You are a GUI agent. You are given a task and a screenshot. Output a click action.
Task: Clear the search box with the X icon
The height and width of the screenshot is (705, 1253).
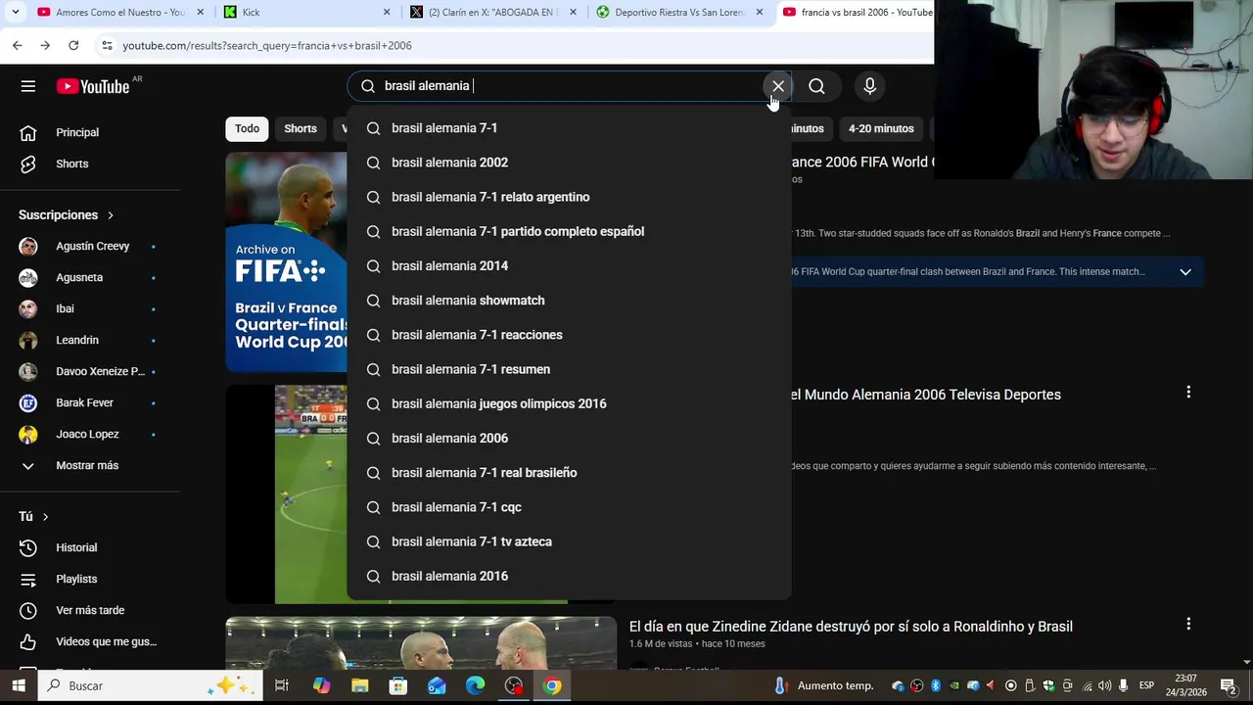point(778,86)
